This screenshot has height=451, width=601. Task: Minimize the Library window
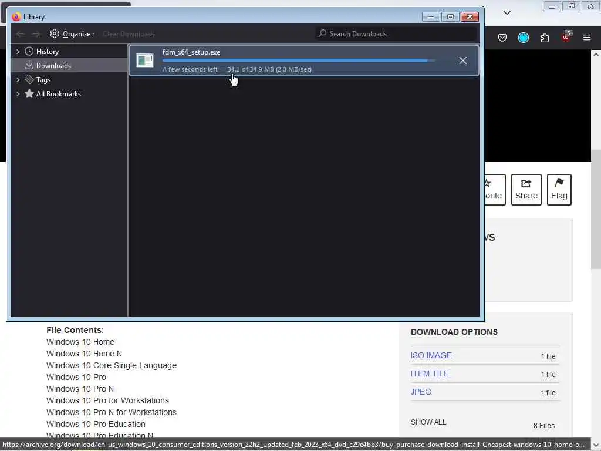coord(431,17)
